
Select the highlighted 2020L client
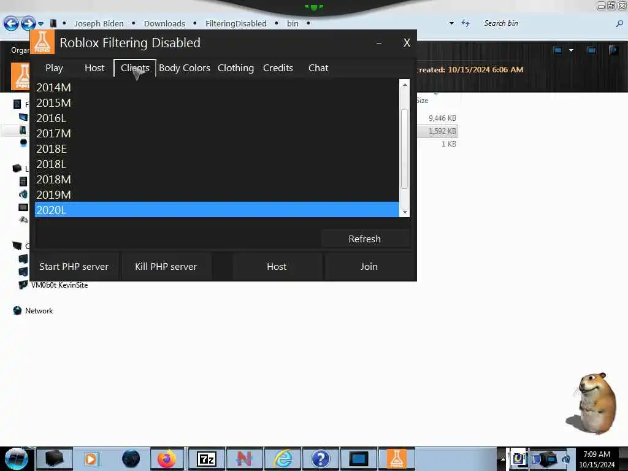216,210
